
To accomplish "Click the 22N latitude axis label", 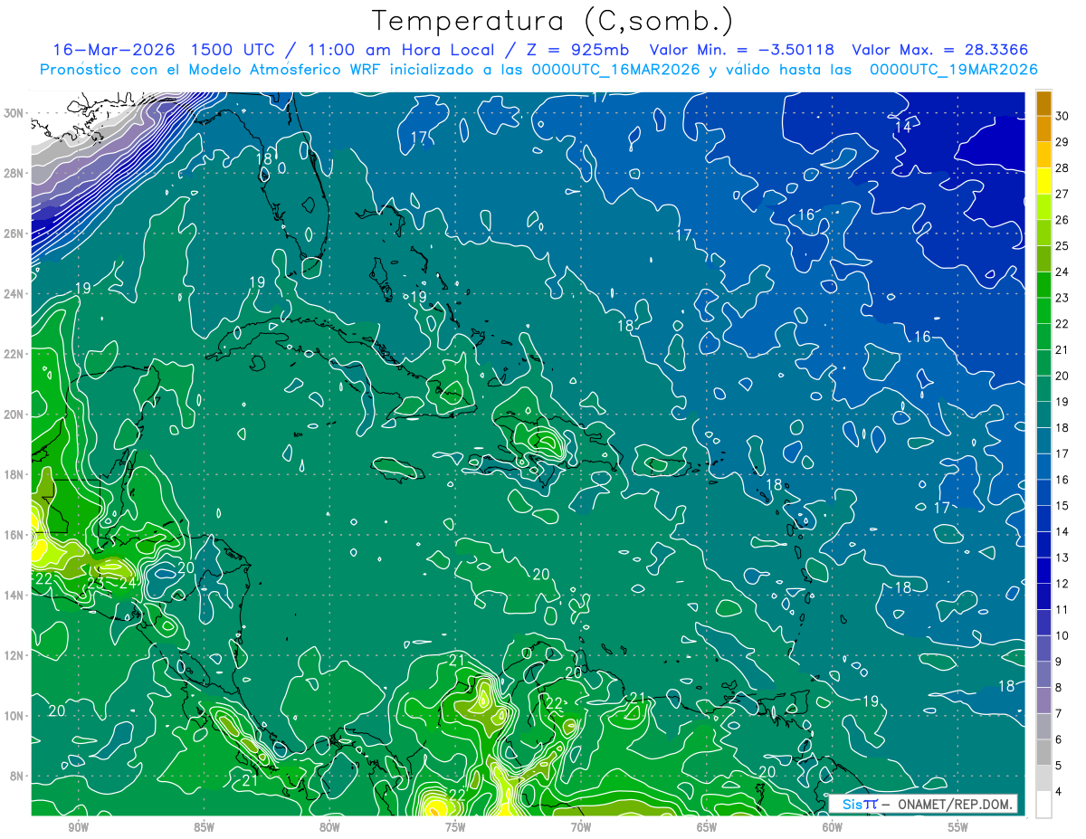I will coord(14,354).
